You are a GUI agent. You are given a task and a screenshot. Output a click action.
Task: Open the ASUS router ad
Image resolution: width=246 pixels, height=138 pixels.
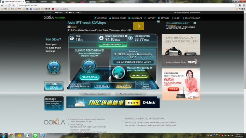coord(181,85)
